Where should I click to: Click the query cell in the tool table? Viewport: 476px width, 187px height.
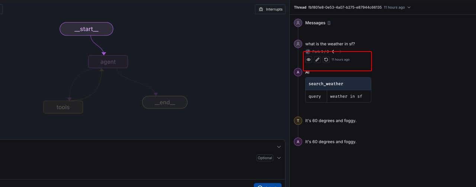(x=316, y=96)
